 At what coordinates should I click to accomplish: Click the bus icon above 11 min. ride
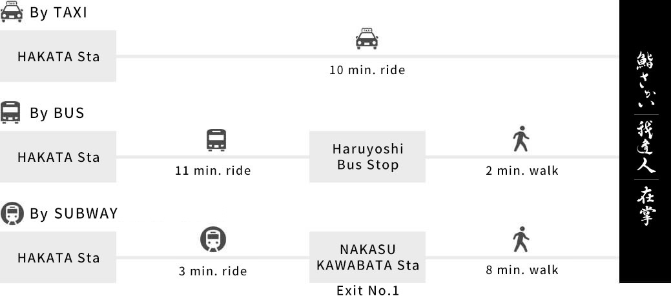click(x=216, y=139)
